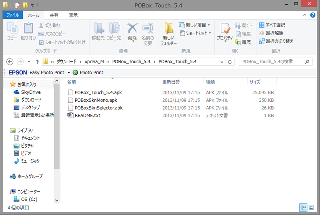Open the File (ファイル) tab

(13, 15)
